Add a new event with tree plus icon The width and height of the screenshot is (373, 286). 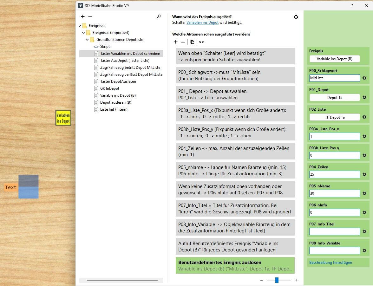(83, 16)
